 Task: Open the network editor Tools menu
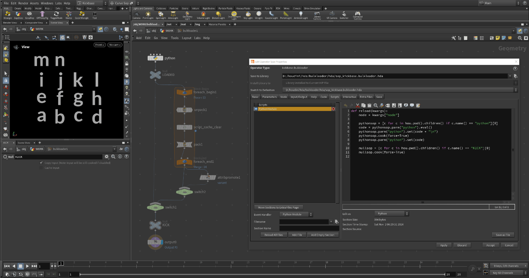coord(175,38)
